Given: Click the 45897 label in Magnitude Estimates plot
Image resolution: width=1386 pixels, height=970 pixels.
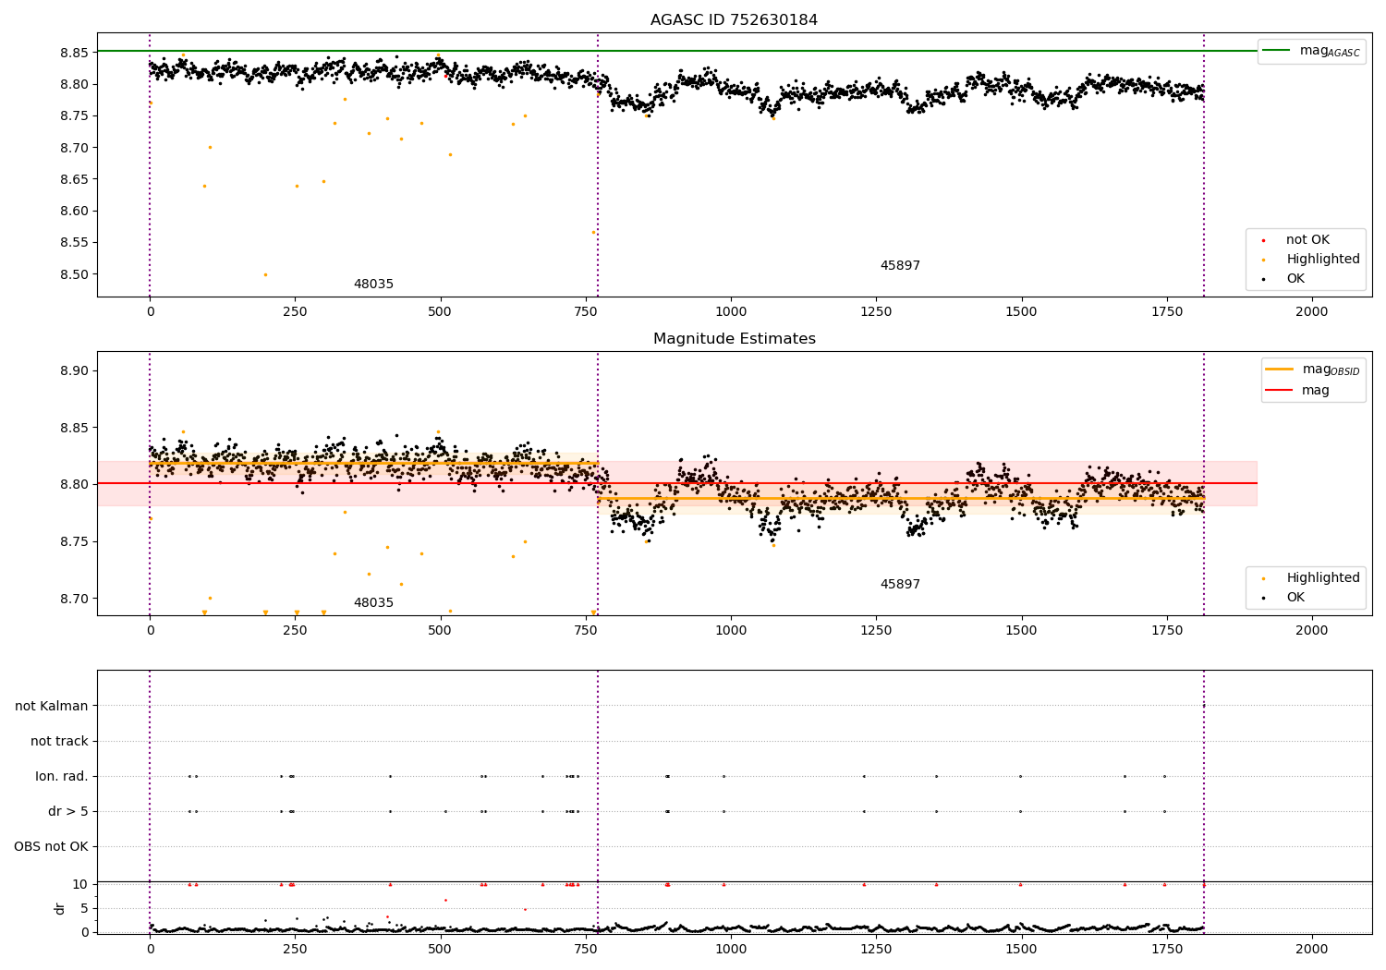Looking at the screenshot, I should 900,585.
